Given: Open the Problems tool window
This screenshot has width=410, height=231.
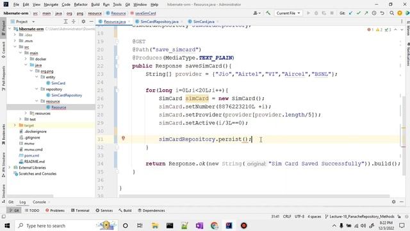Looking at the screenshot, I should pos(55,210).
